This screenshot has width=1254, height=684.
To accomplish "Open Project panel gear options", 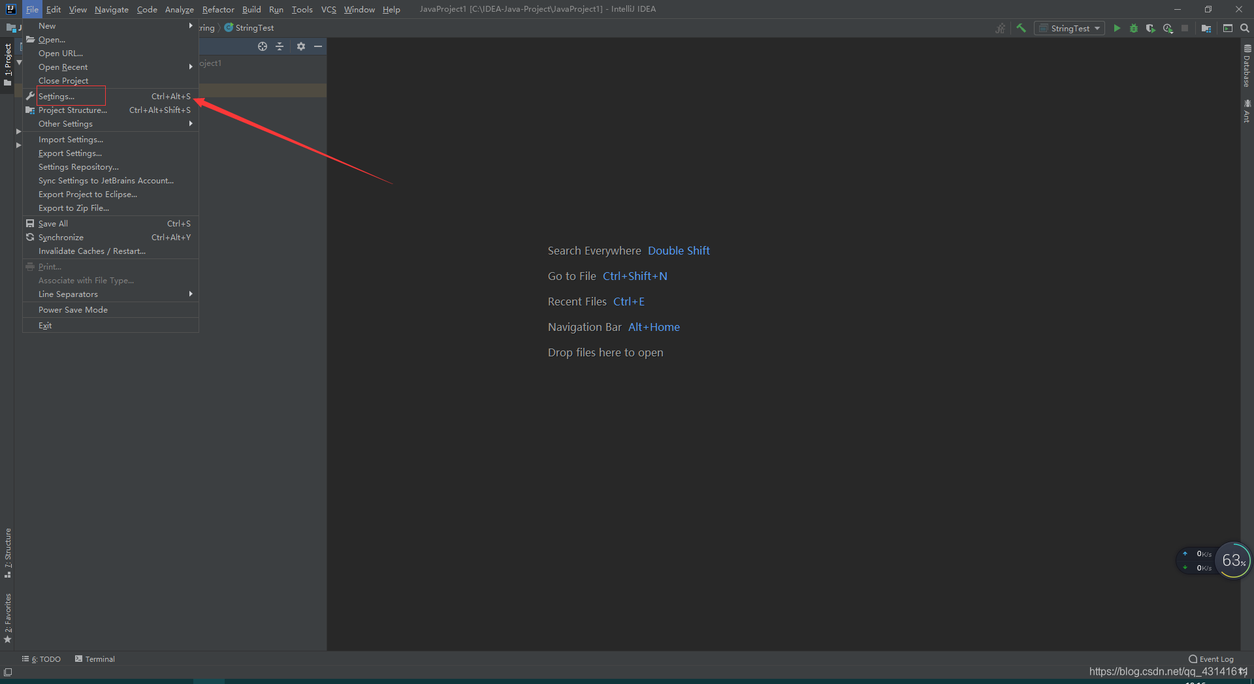I will point(301,46).
